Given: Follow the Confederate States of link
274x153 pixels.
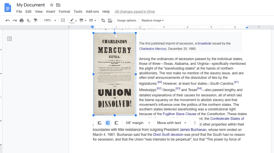Looking at the screenshot, I should (227, 119).
